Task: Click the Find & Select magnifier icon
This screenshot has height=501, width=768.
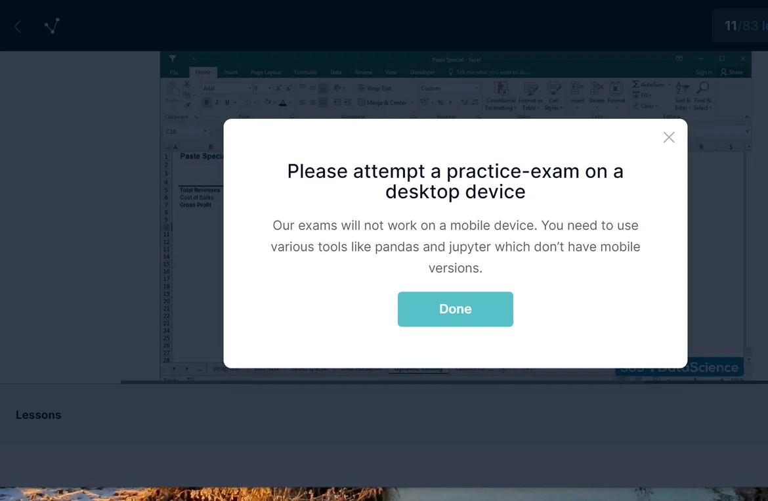Action: coord(702,89)
